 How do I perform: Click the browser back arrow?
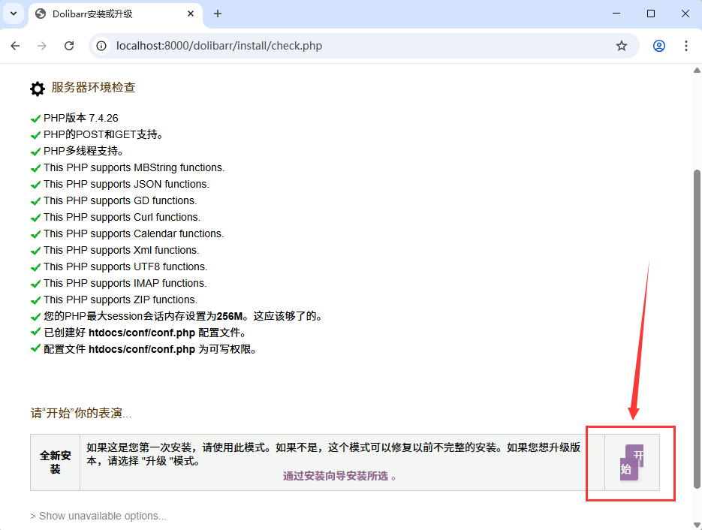pyautogui.click(x=15, y=46)
